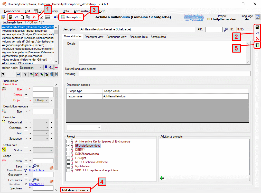Switch to the Descriptor view tab

pos(94,37)
